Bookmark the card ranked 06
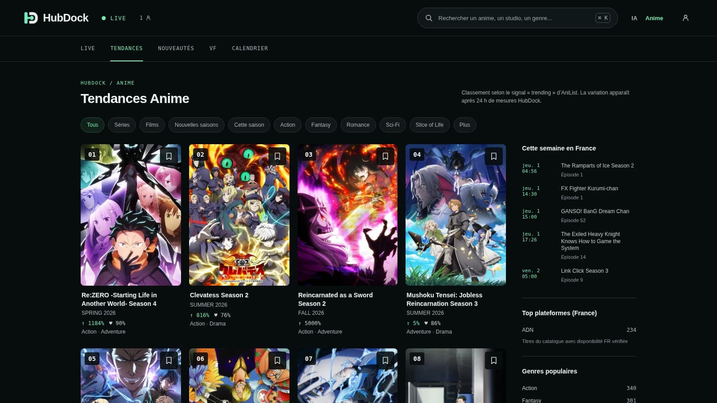 [x=277, y=360]
